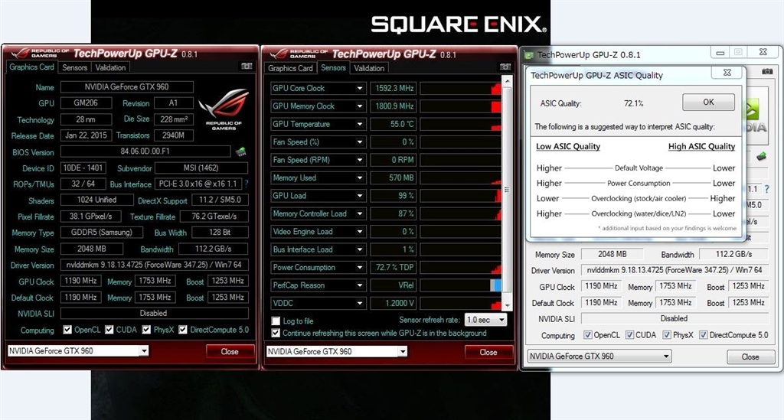Open GPU selector dropdown in Sensors window
784x420 pixels.
pyautogui.click(x=403, y=352)
